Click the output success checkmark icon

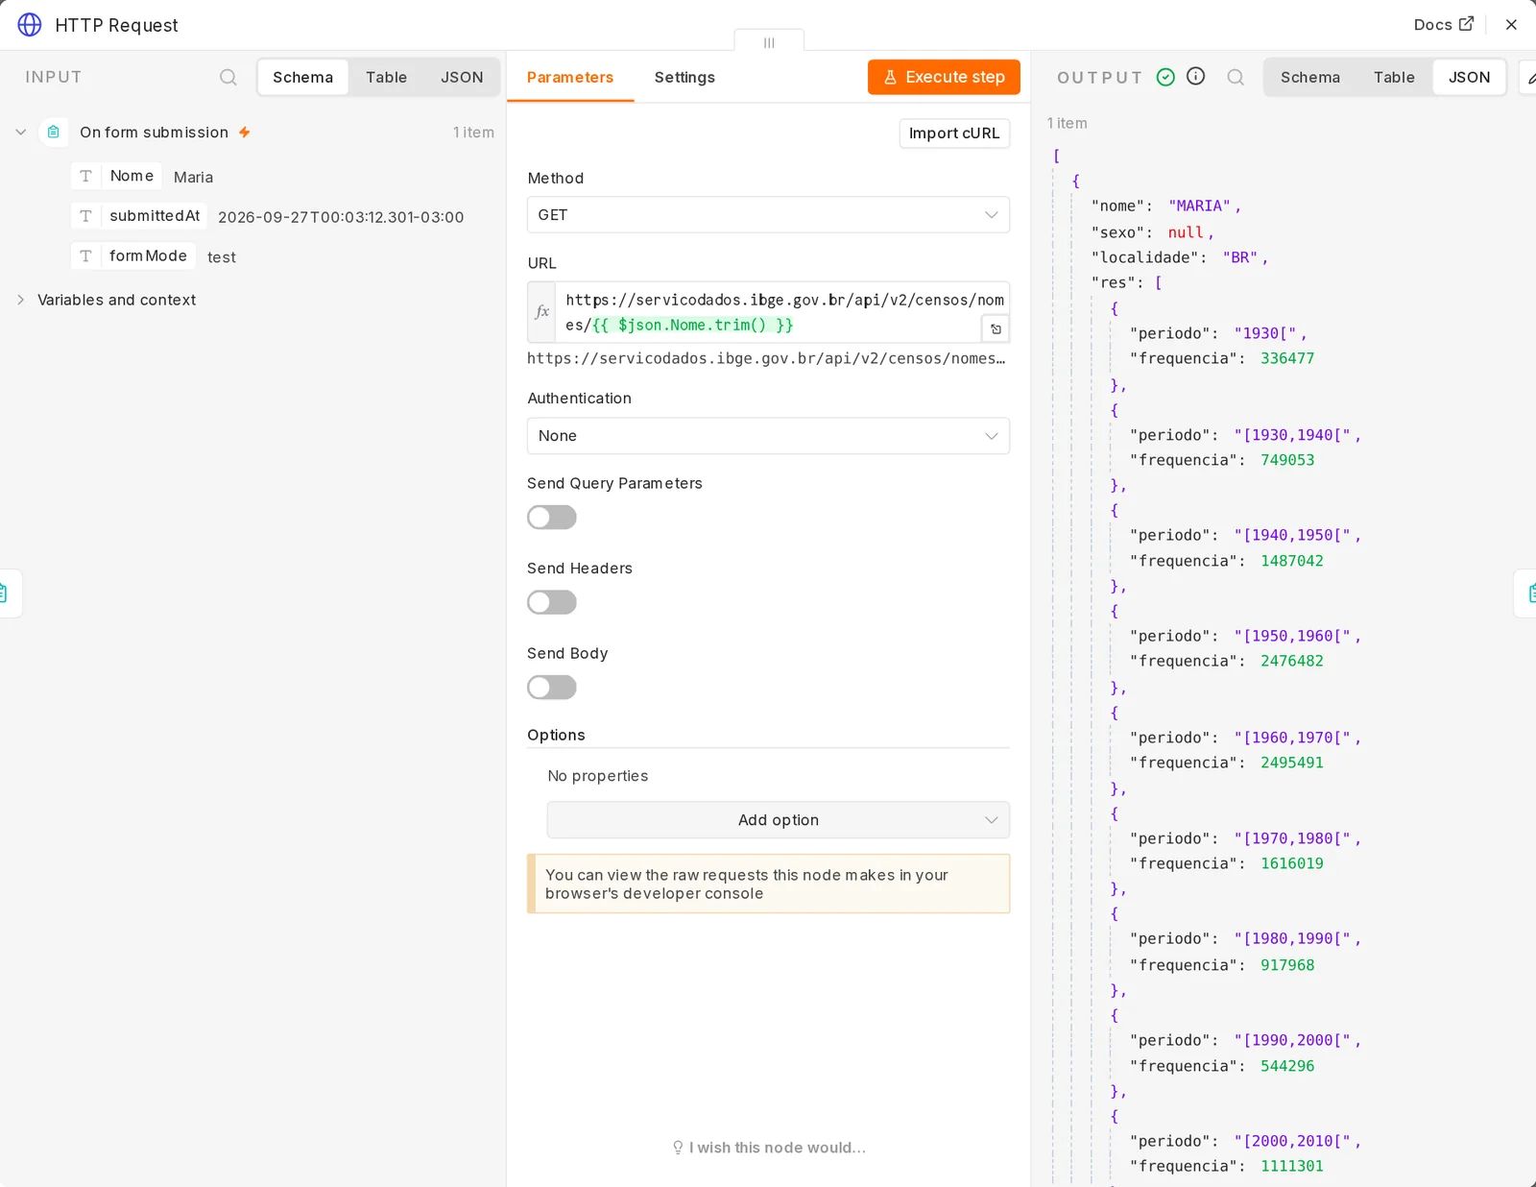[x=1165, y=77]
